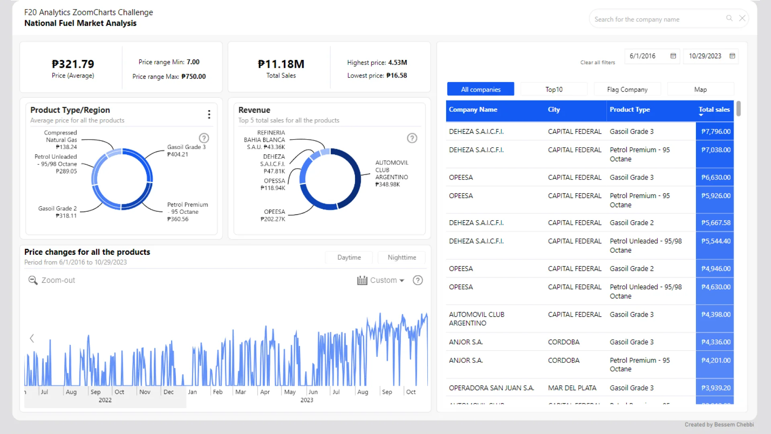Click the ₱5,667.58 total sales cell
The height and width of the screenshot is (434, 771).
point(715,223)
